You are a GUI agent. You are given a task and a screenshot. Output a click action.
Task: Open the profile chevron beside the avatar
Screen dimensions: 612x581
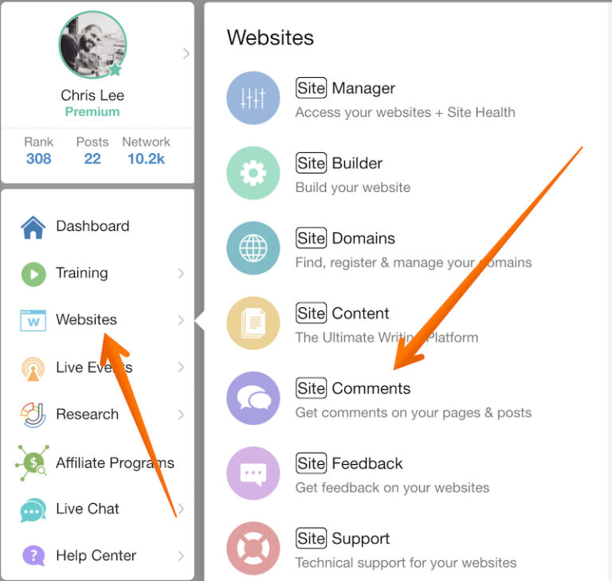[186, 54]
